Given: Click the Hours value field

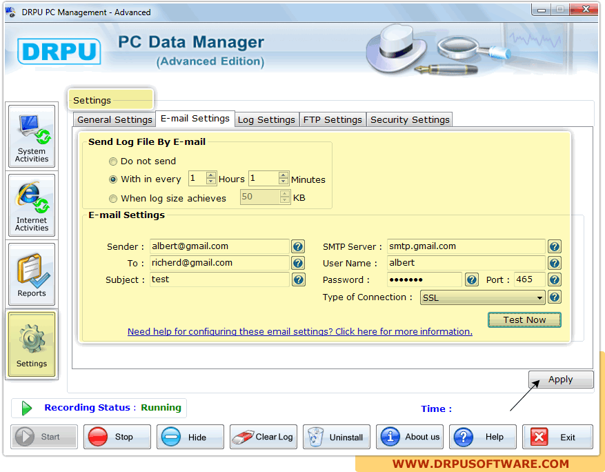Looking at the screenshot, I should coord(197,178).
